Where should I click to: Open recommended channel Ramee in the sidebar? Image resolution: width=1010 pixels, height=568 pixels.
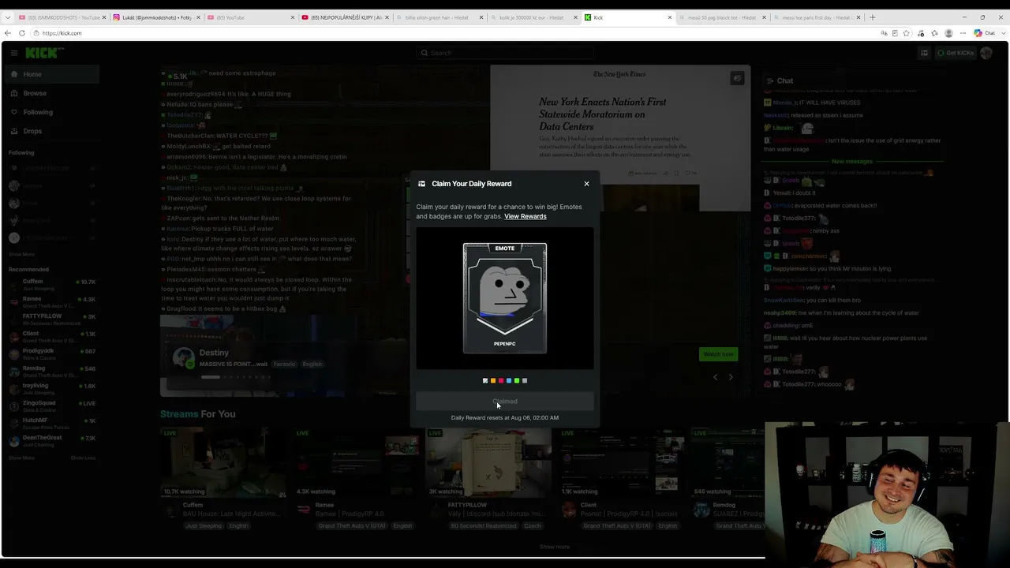(51, 302)
